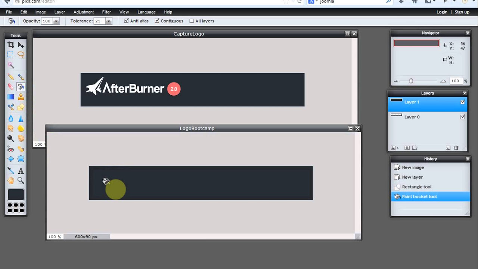Click the Navigator zoom slider handle
Viewport: 478px width, 269px height.
click(x=411, y=81)
